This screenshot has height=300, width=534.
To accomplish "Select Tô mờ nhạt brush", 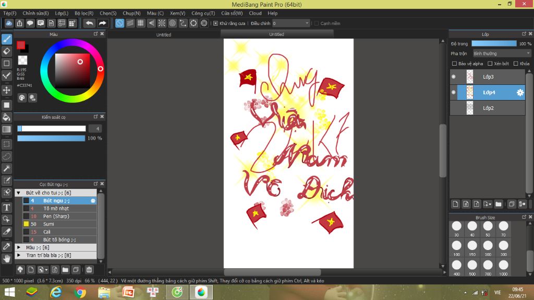I will 59,208.
